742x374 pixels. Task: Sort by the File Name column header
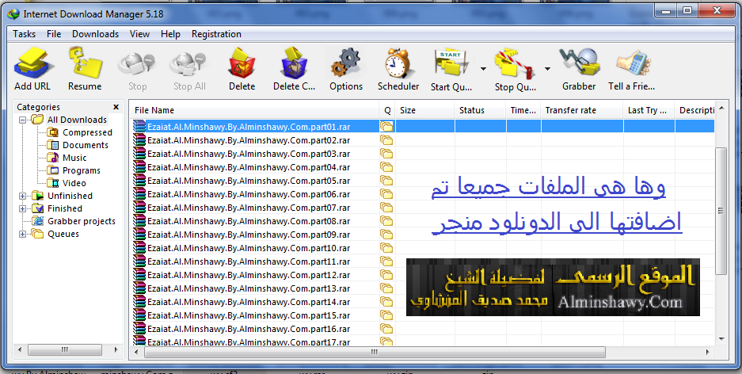tap(254, 110)
